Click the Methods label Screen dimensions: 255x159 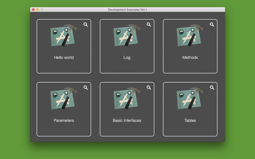click(190, 58)
